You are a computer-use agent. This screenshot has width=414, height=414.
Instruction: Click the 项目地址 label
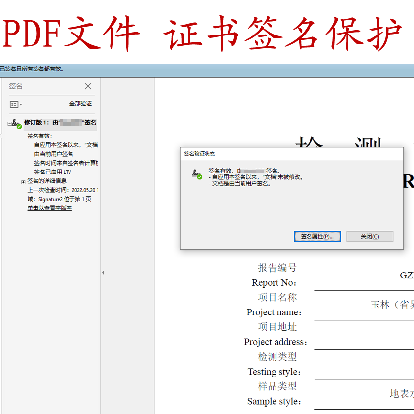tap(277, 327)
